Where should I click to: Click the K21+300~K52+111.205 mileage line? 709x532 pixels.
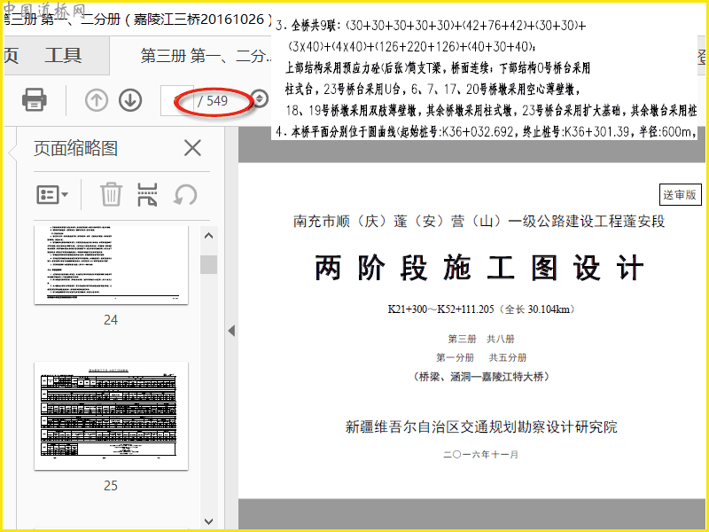pyautogui.click(x=481, y=309)
